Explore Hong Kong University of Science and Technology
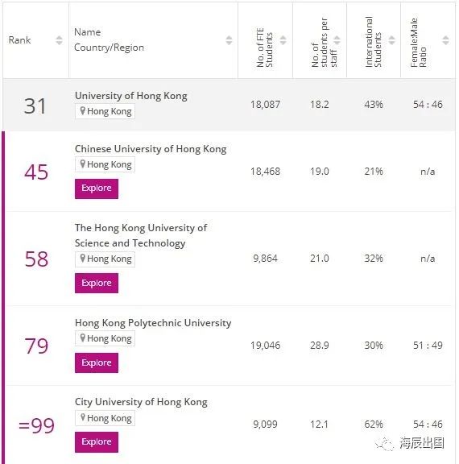This screenshot has width=459, height=464. [97, 284]
